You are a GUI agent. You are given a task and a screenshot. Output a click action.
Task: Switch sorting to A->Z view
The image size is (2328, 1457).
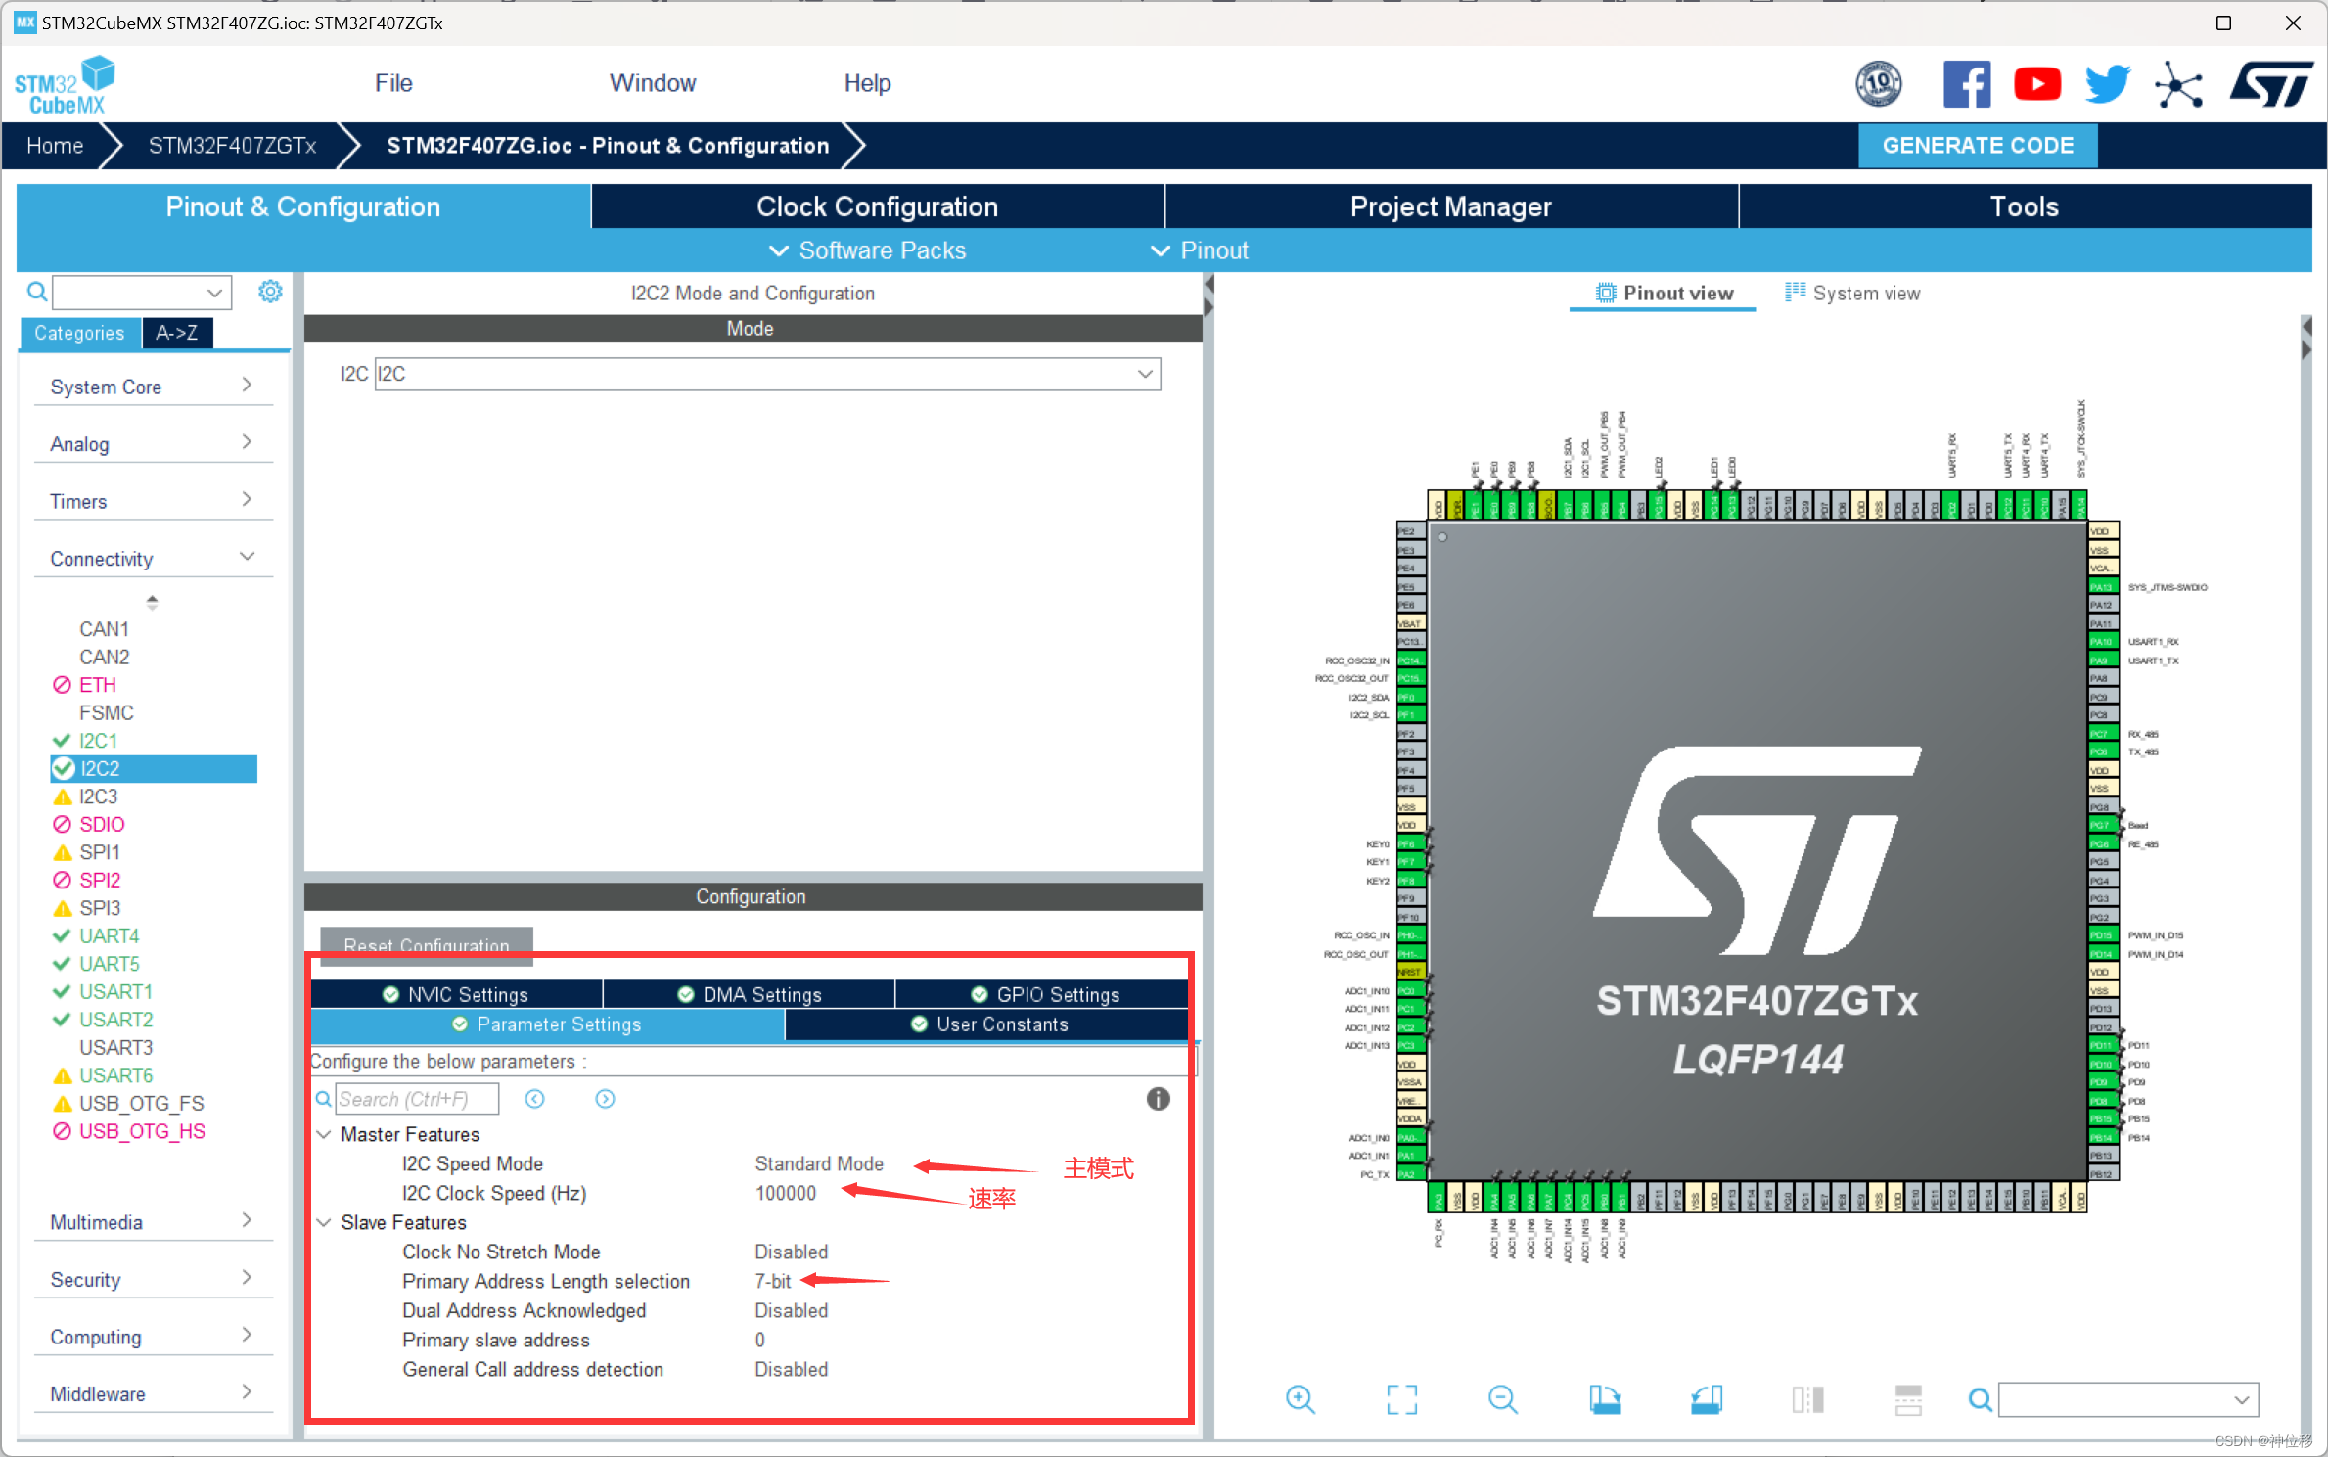point(177,333)
